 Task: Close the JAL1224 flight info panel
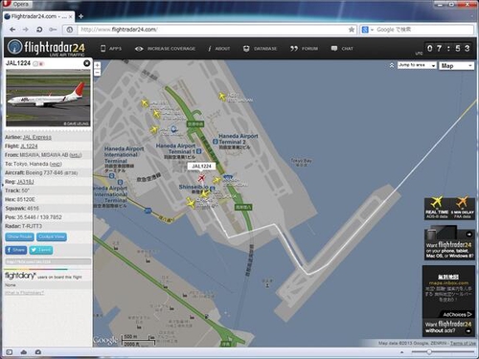(x=86, y=63)
